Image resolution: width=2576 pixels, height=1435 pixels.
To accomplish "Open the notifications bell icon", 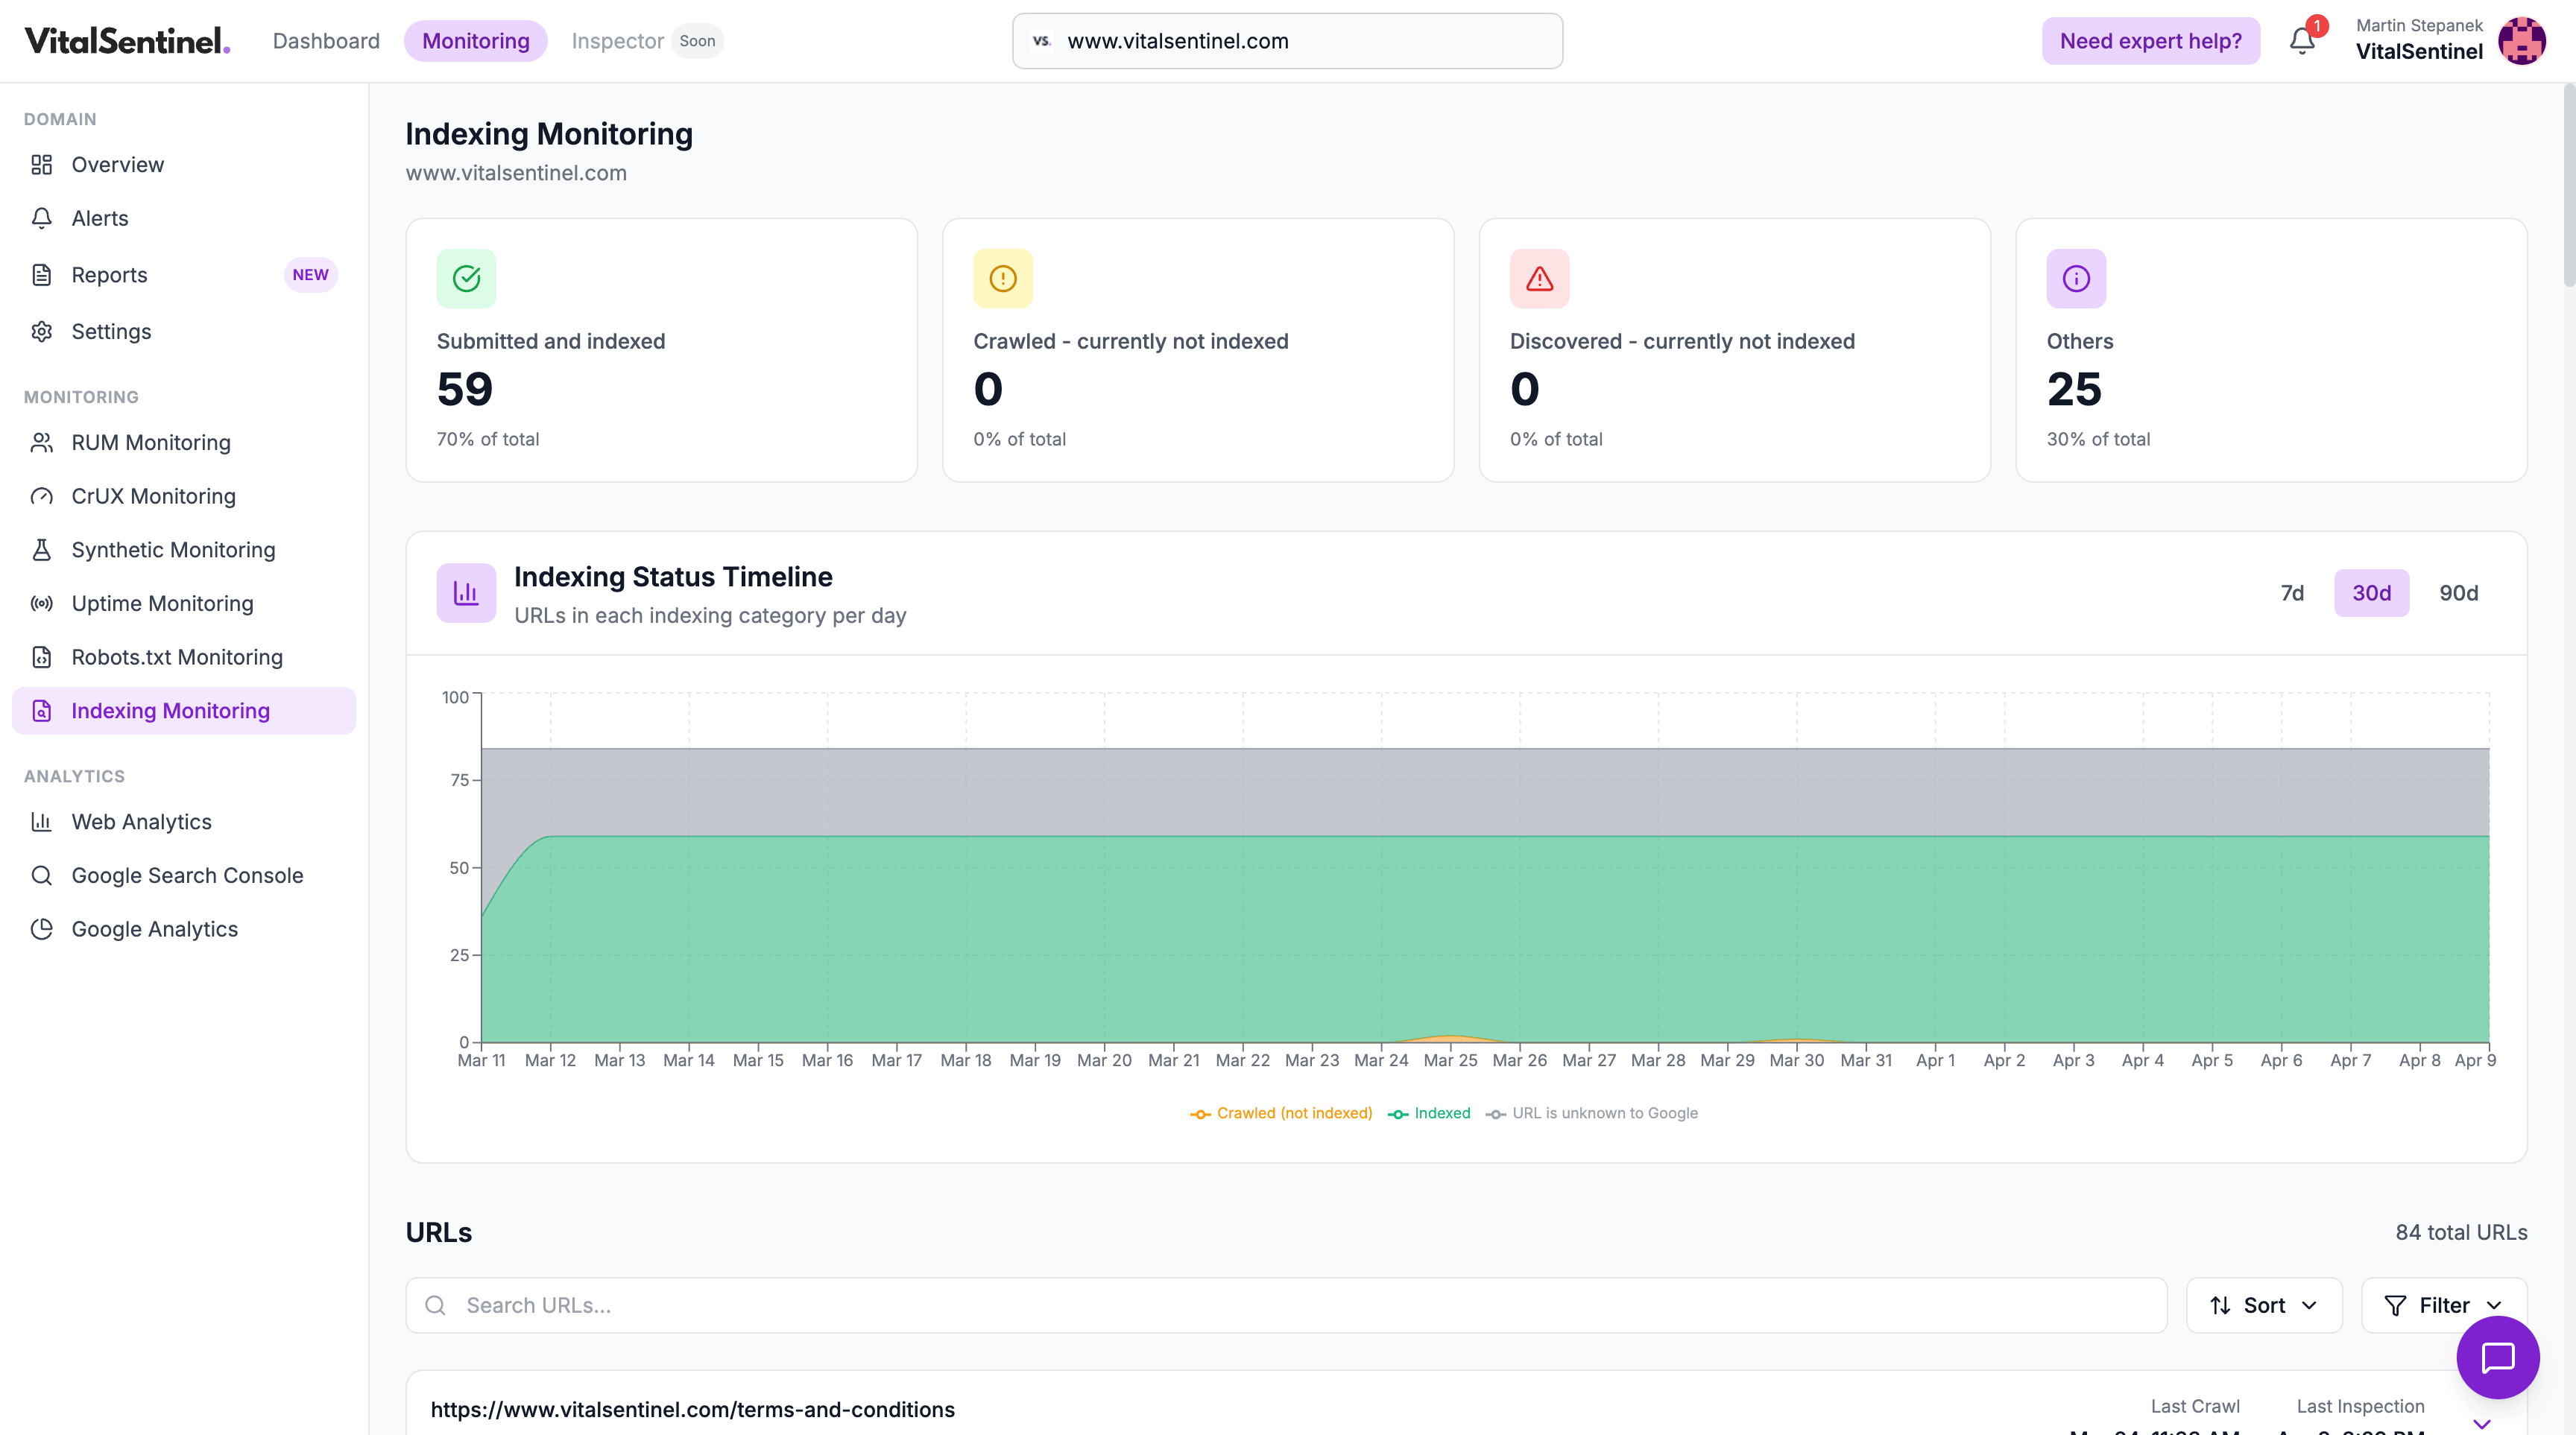I will tap(2302, 41).
